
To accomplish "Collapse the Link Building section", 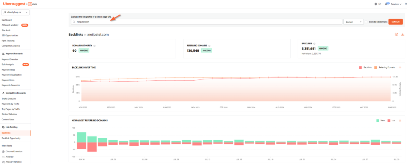I will pyautogui.click(x=11, y=127).
